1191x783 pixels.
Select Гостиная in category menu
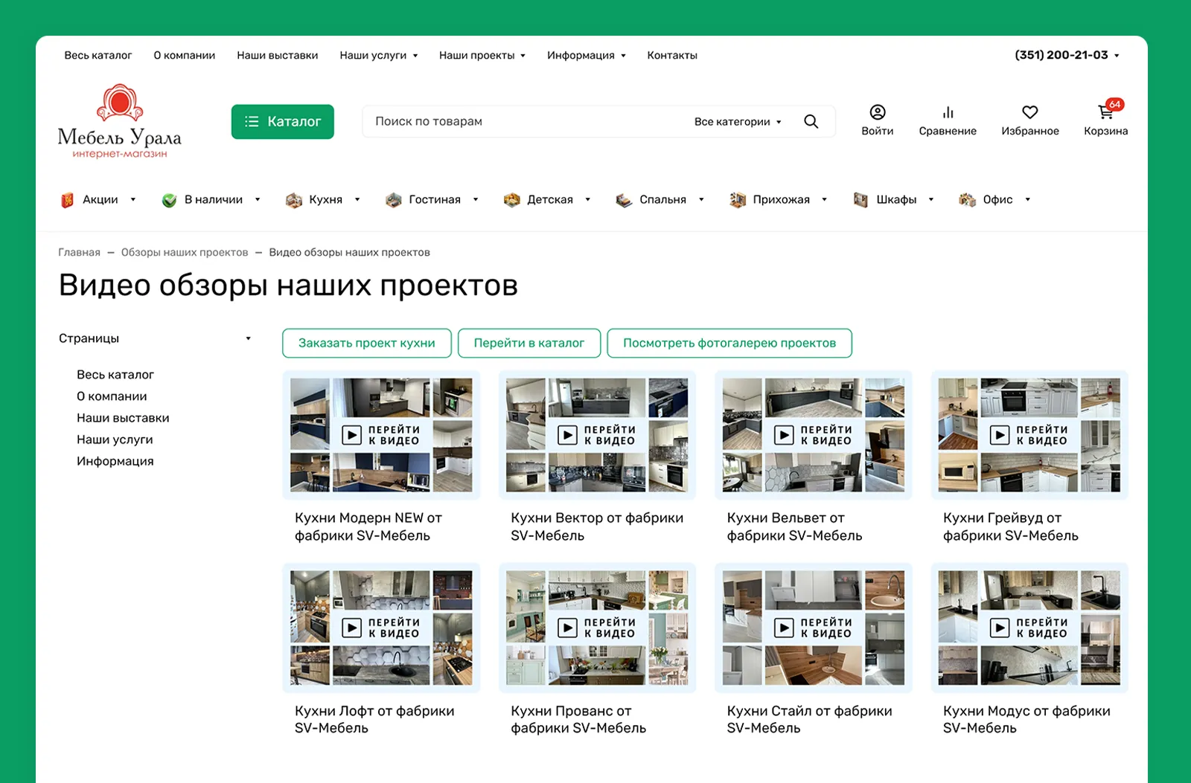point(435,200)
